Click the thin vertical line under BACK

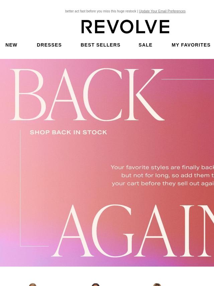(20, 188)
